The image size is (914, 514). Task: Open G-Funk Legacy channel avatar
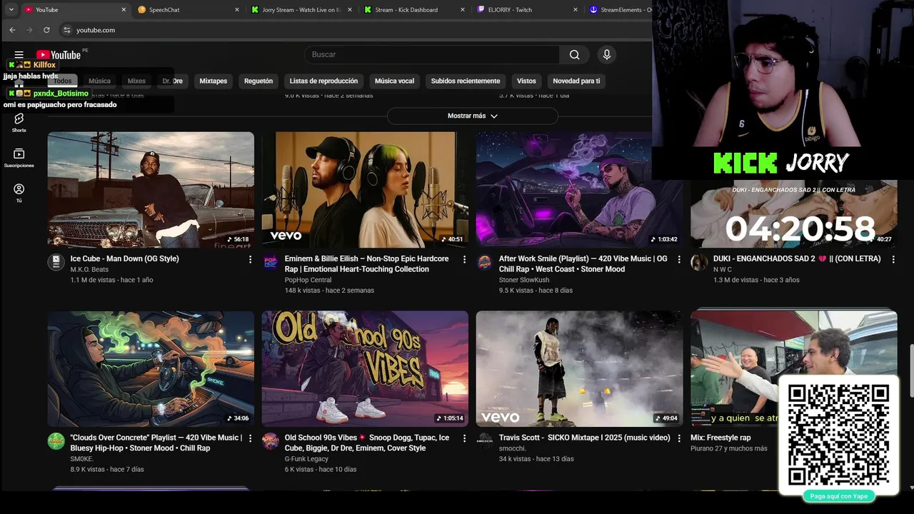pos(271,440)
